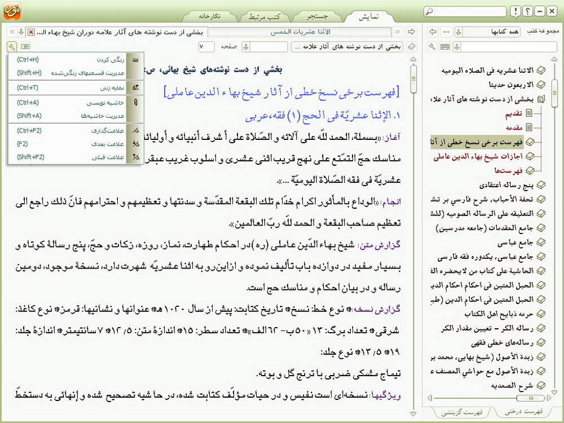Click the page icon next to مقدمه
The width and height of the screenshot is (564, 423).
(x=529, y=127)
